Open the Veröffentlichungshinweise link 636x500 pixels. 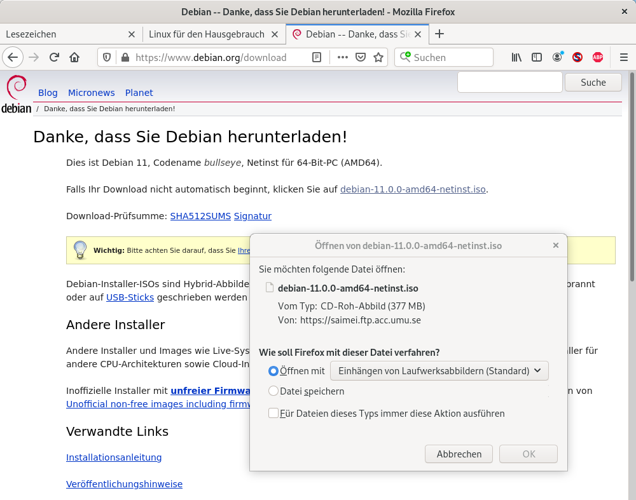tap(124, 484)
